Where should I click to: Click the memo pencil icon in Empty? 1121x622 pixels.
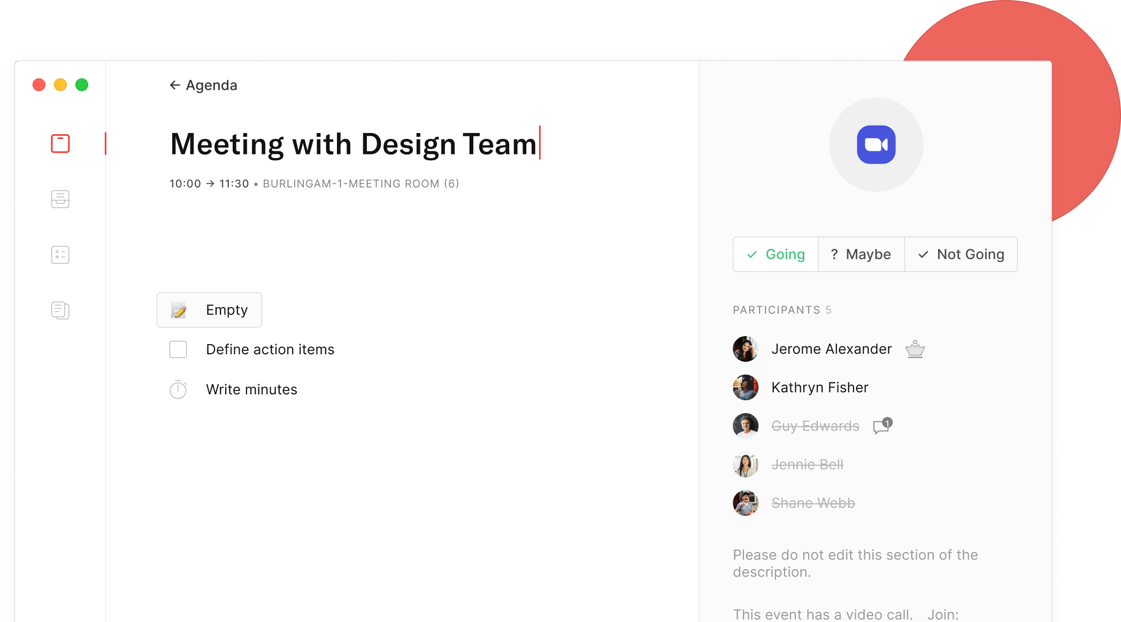(178, 310)
